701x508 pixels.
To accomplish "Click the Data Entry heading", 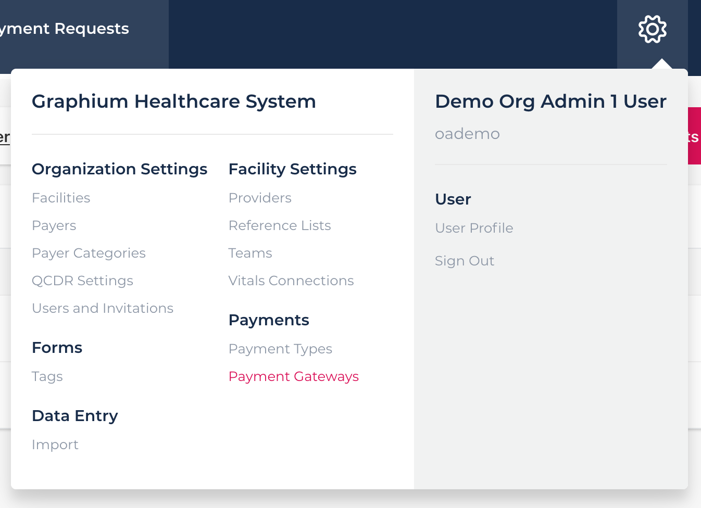I will [x=75, y=416].
